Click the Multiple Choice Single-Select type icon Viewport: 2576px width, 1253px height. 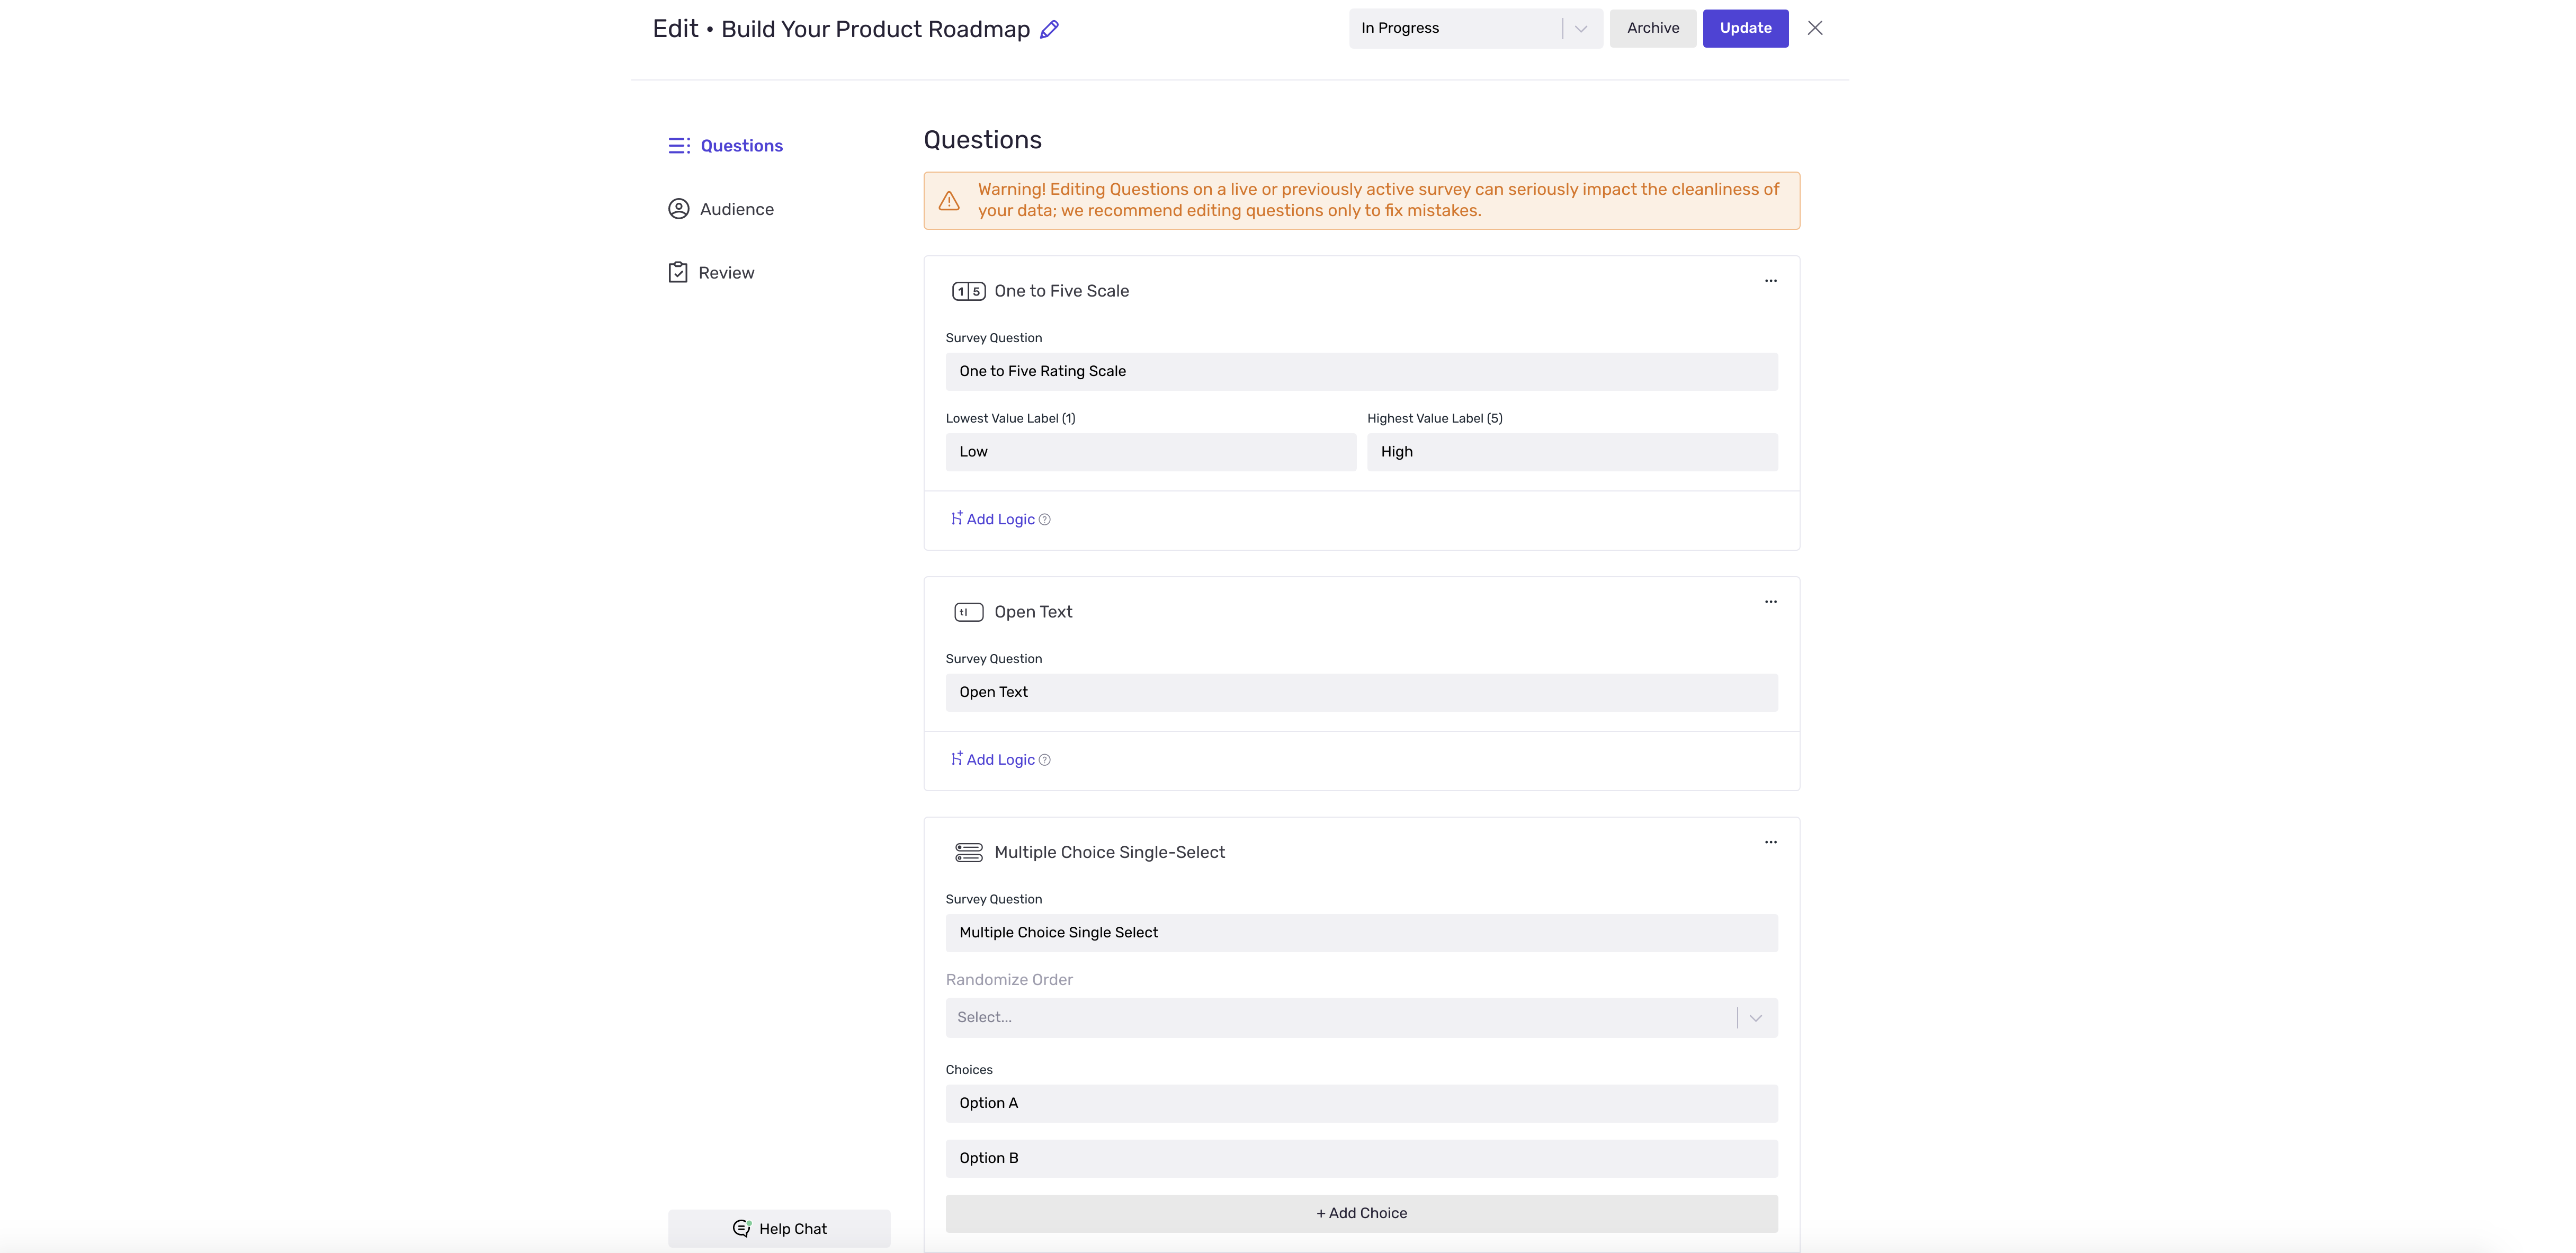(x=968, y=852)
